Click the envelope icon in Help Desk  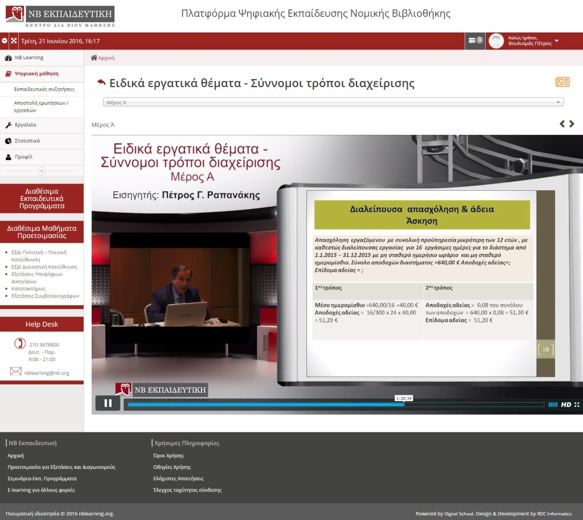[x=15, y=371]
